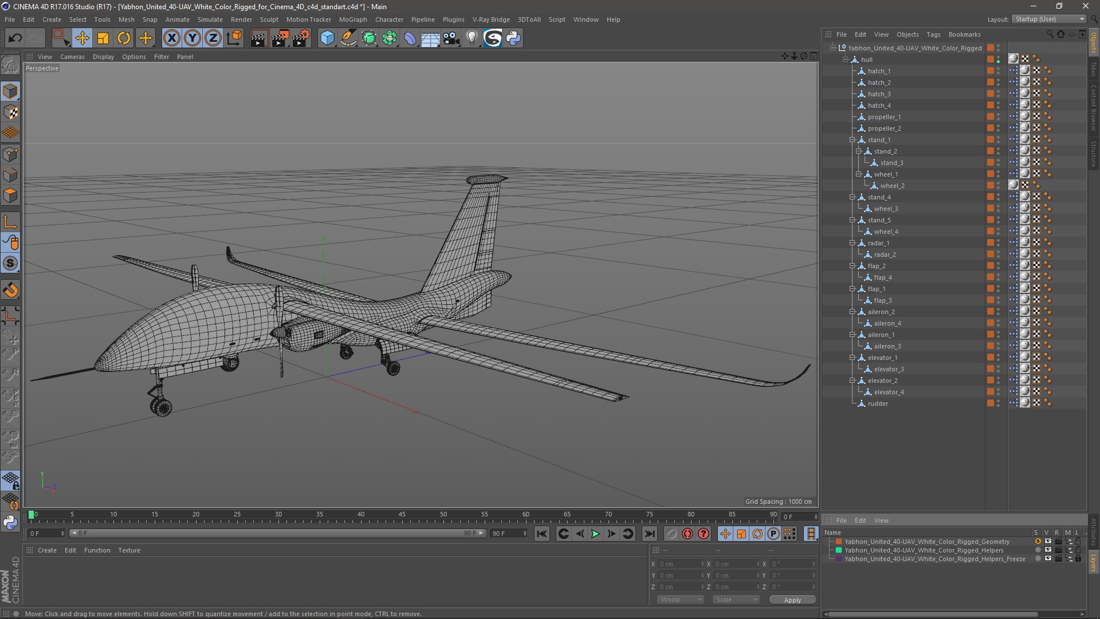Image resolution: width=1100 pixels, height=619 pixels.
Task: Enable Polygons mode in left toolbar
Action: coord(10,195)
